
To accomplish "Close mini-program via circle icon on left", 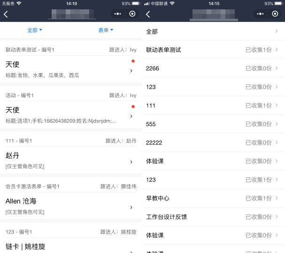I will [132, 14].
